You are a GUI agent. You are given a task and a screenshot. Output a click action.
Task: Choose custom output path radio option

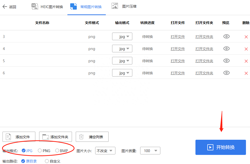47,161
